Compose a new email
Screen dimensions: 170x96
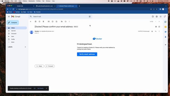pyautogui.click(x=13, y=22)
